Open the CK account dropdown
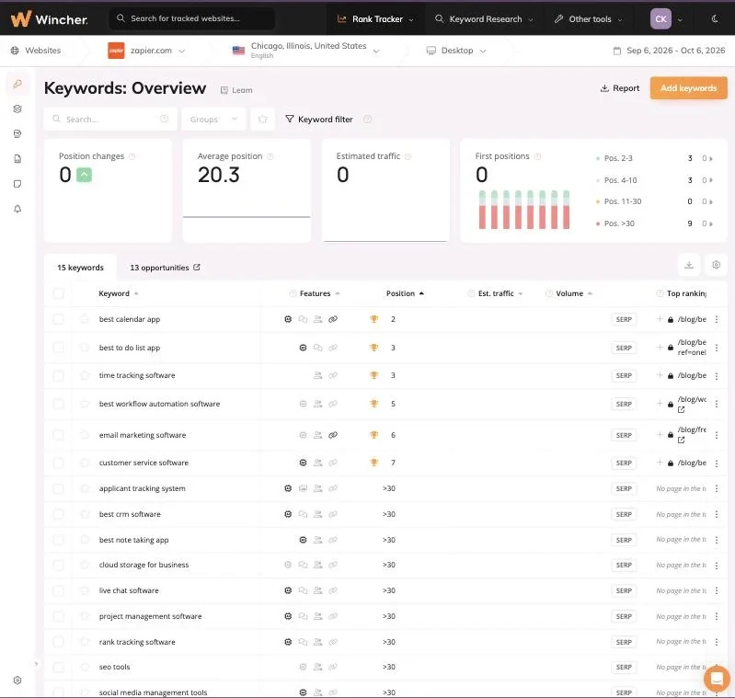Screen dimensions: 735x698 click(666, 18)
